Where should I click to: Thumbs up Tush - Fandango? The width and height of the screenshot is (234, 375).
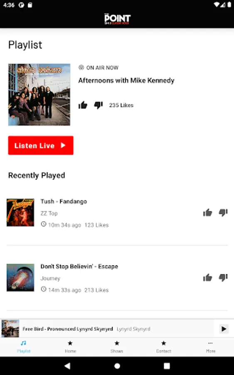[207, 212]
